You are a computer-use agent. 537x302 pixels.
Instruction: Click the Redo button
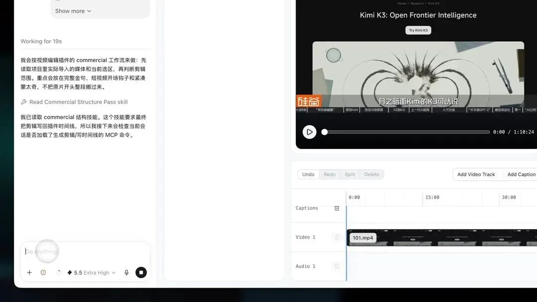[330, 174]
